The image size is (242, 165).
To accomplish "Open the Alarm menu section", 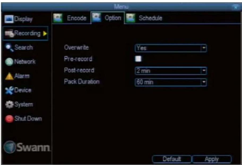I will click(17, 76).
